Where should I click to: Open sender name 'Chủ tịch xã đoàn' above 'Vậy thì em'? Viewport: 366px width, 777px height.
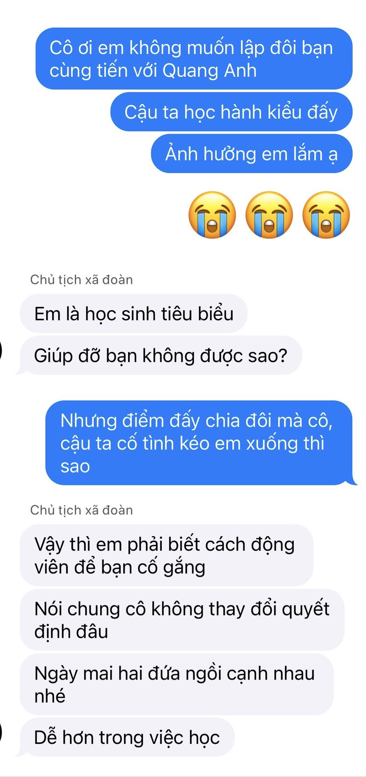[82, 510]
